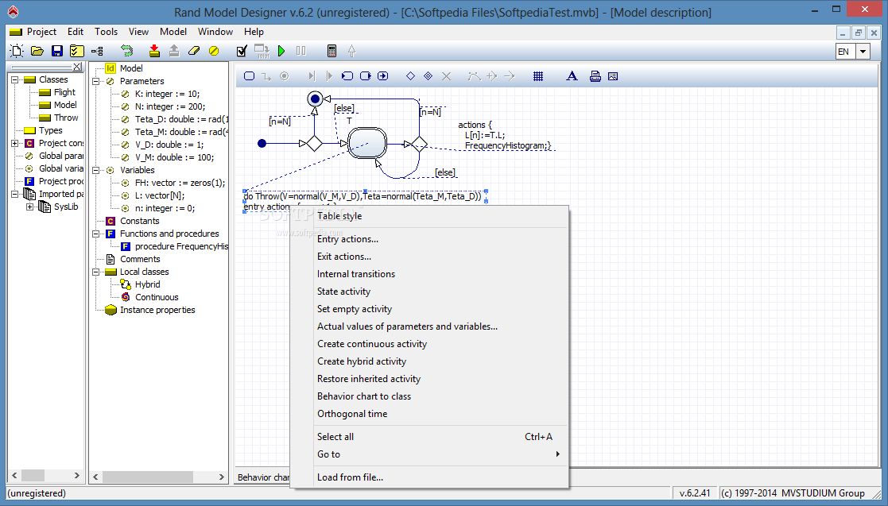Viewport: 888px width, 506px height.
Task: Click the yellow prohibited circle icon
Action: click(214, 51)
